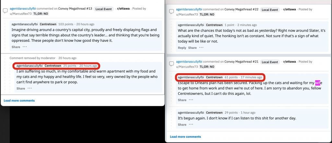Open more options dots under the 25 points comment

[30, 88]
